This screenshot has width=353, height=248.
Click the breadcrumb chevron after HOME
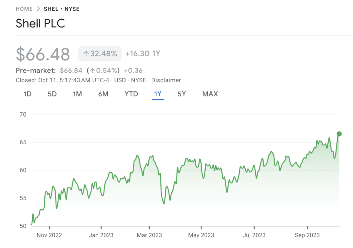[38, 9]
